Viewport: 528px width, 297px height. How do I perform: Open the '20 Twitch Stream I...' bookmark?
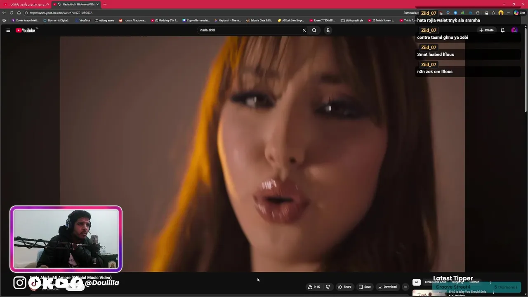coord(381,20)
